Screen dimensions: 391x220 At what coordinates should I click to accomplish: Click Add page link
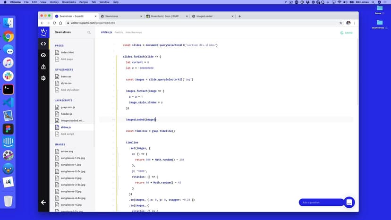click(x=67, y=59)
